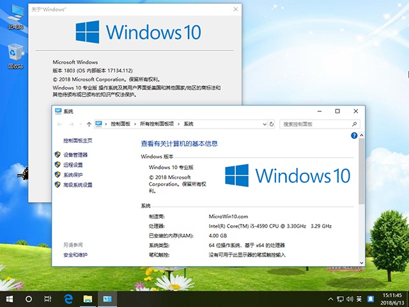Open People icon in system tray
Screen dimensions: 409x307
(371, 299)
